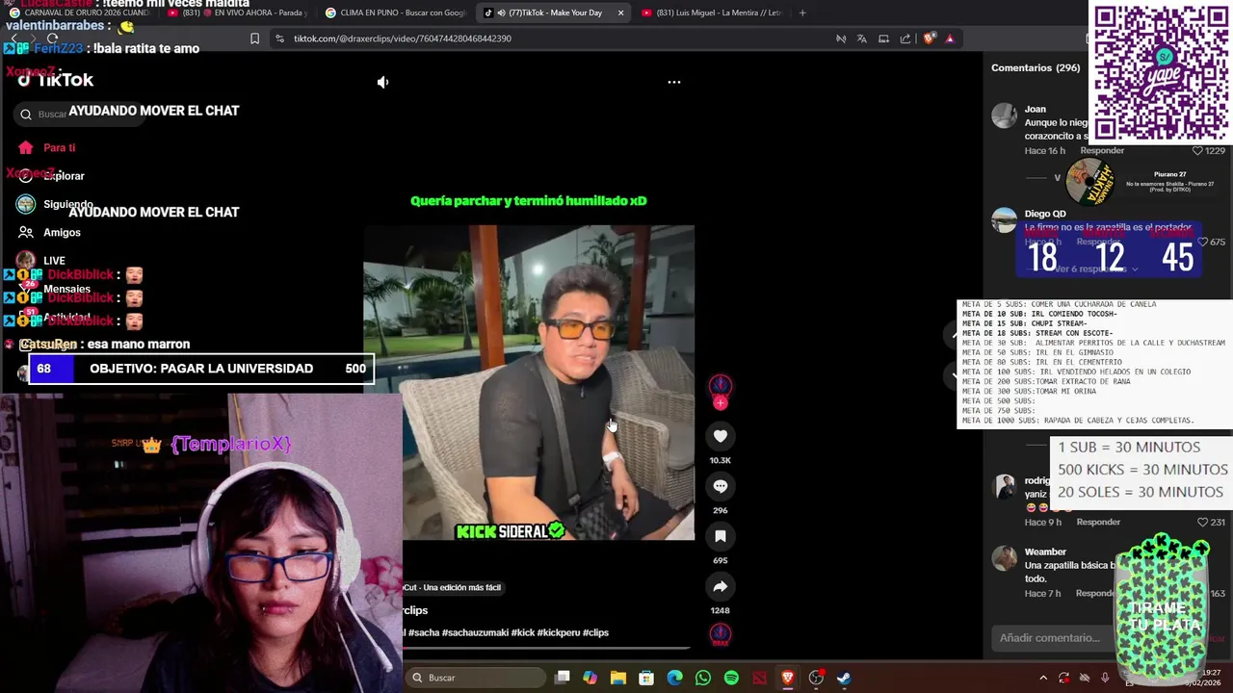1233x693 pixels.
Task: Like Diego QD's comment showing 675
Action: (x=1202, y=243)
